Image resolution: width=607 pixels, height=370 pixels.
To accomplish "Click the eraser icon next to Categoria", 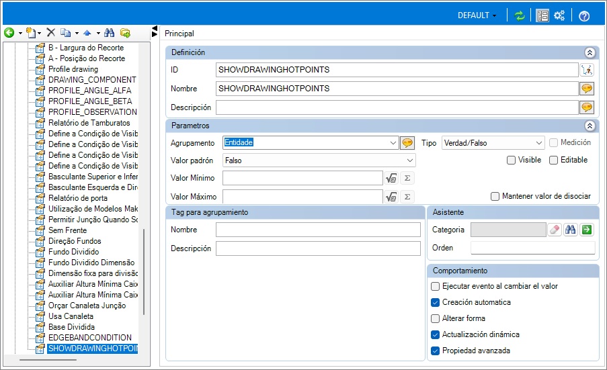I will (x=555, y=230).
